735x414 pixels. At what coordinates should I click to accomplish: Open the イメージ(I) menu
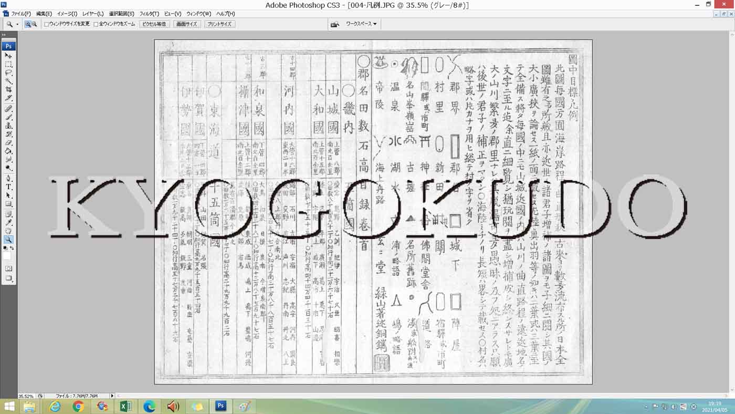pyautogui.click(x=67, y=14)
